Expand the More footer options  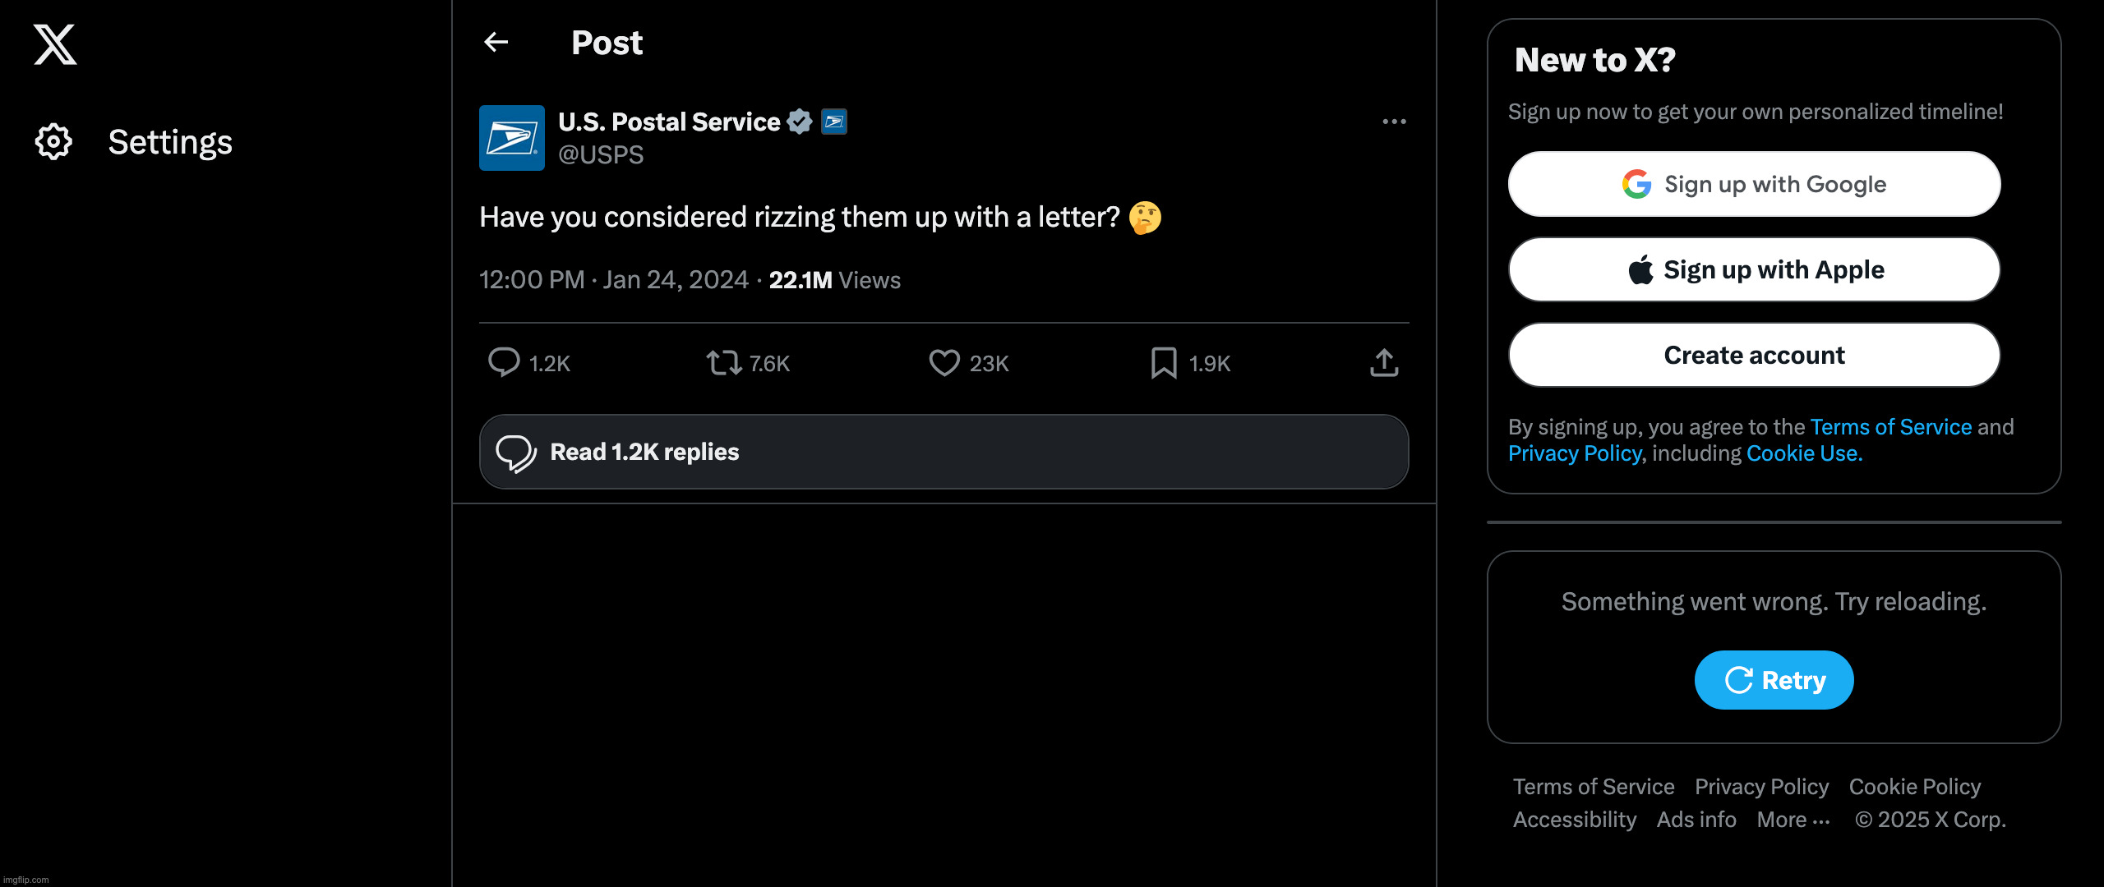click(x=1793, y=820)
